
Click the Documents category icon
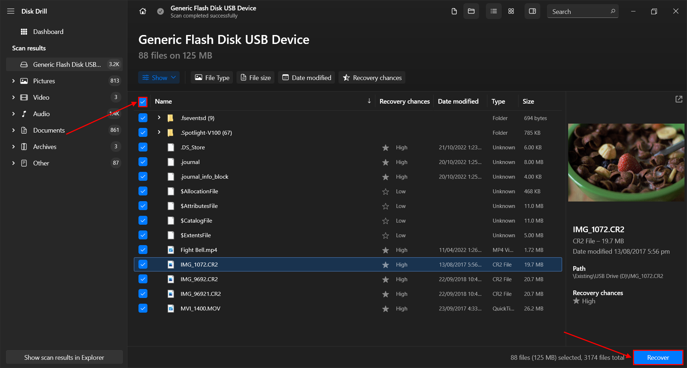[x=24, y=130]
